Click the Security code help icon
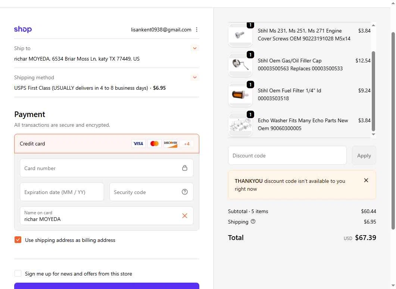 [x=185, y=192]
